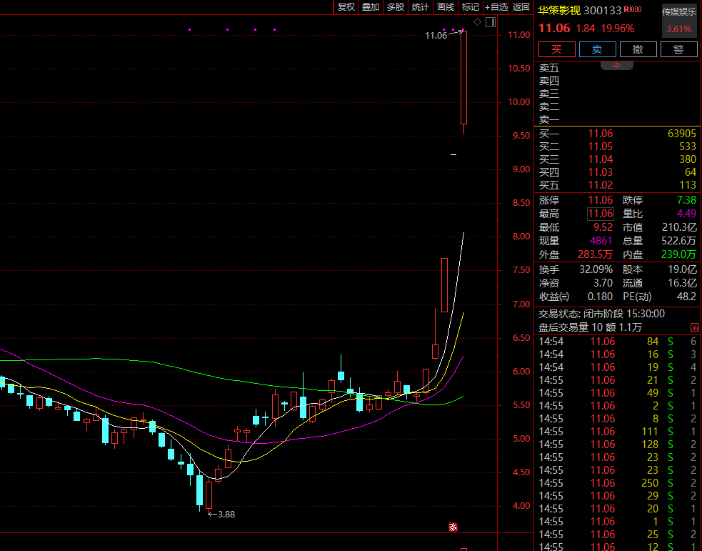The height and width of the screenshot is (551, 702).
Task: Click the 11.00 price axis label
Action: (x=519, y=35)
